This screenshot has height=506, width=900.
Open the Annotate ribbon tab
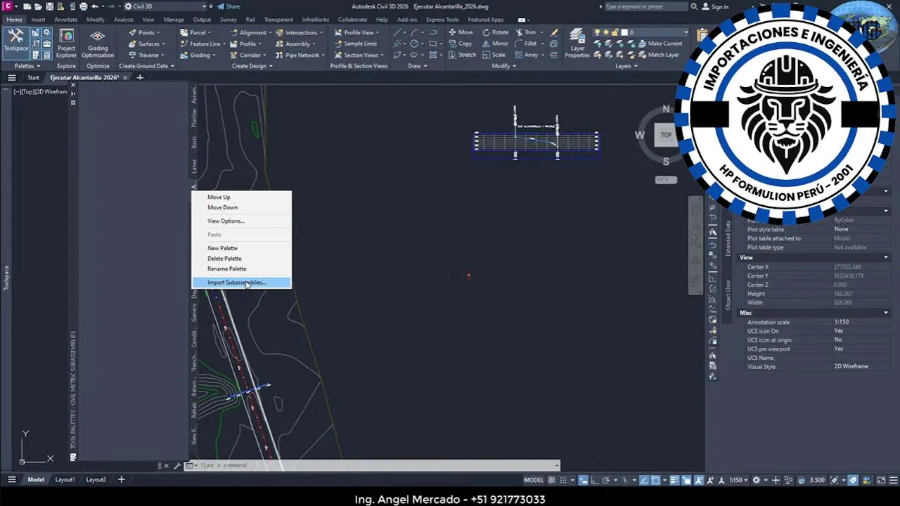coord(66,20)
